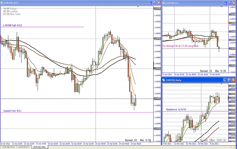Click the chart shift triangle in Daily chart
The width and height of the screenshot is (237, 149).
221,84
